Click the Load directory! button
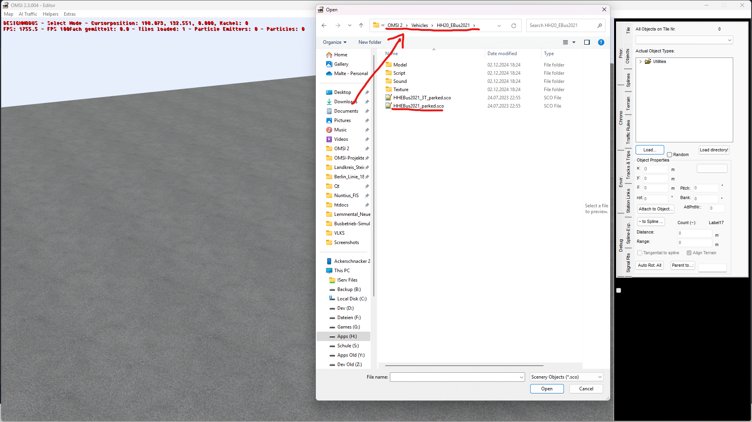The image size is (752, 422). (714, 150)
